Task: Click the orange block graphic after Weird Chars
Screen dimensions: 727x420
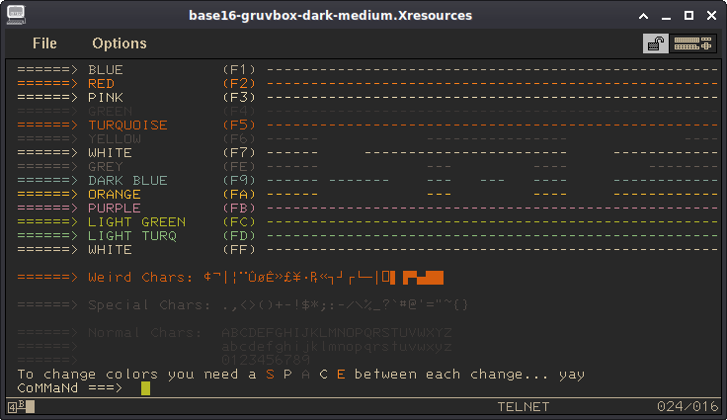Action: coord(424,278)
